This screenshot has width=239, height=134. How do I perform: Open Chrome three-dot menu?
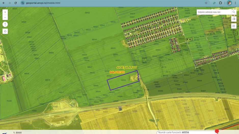coord(235,3)
